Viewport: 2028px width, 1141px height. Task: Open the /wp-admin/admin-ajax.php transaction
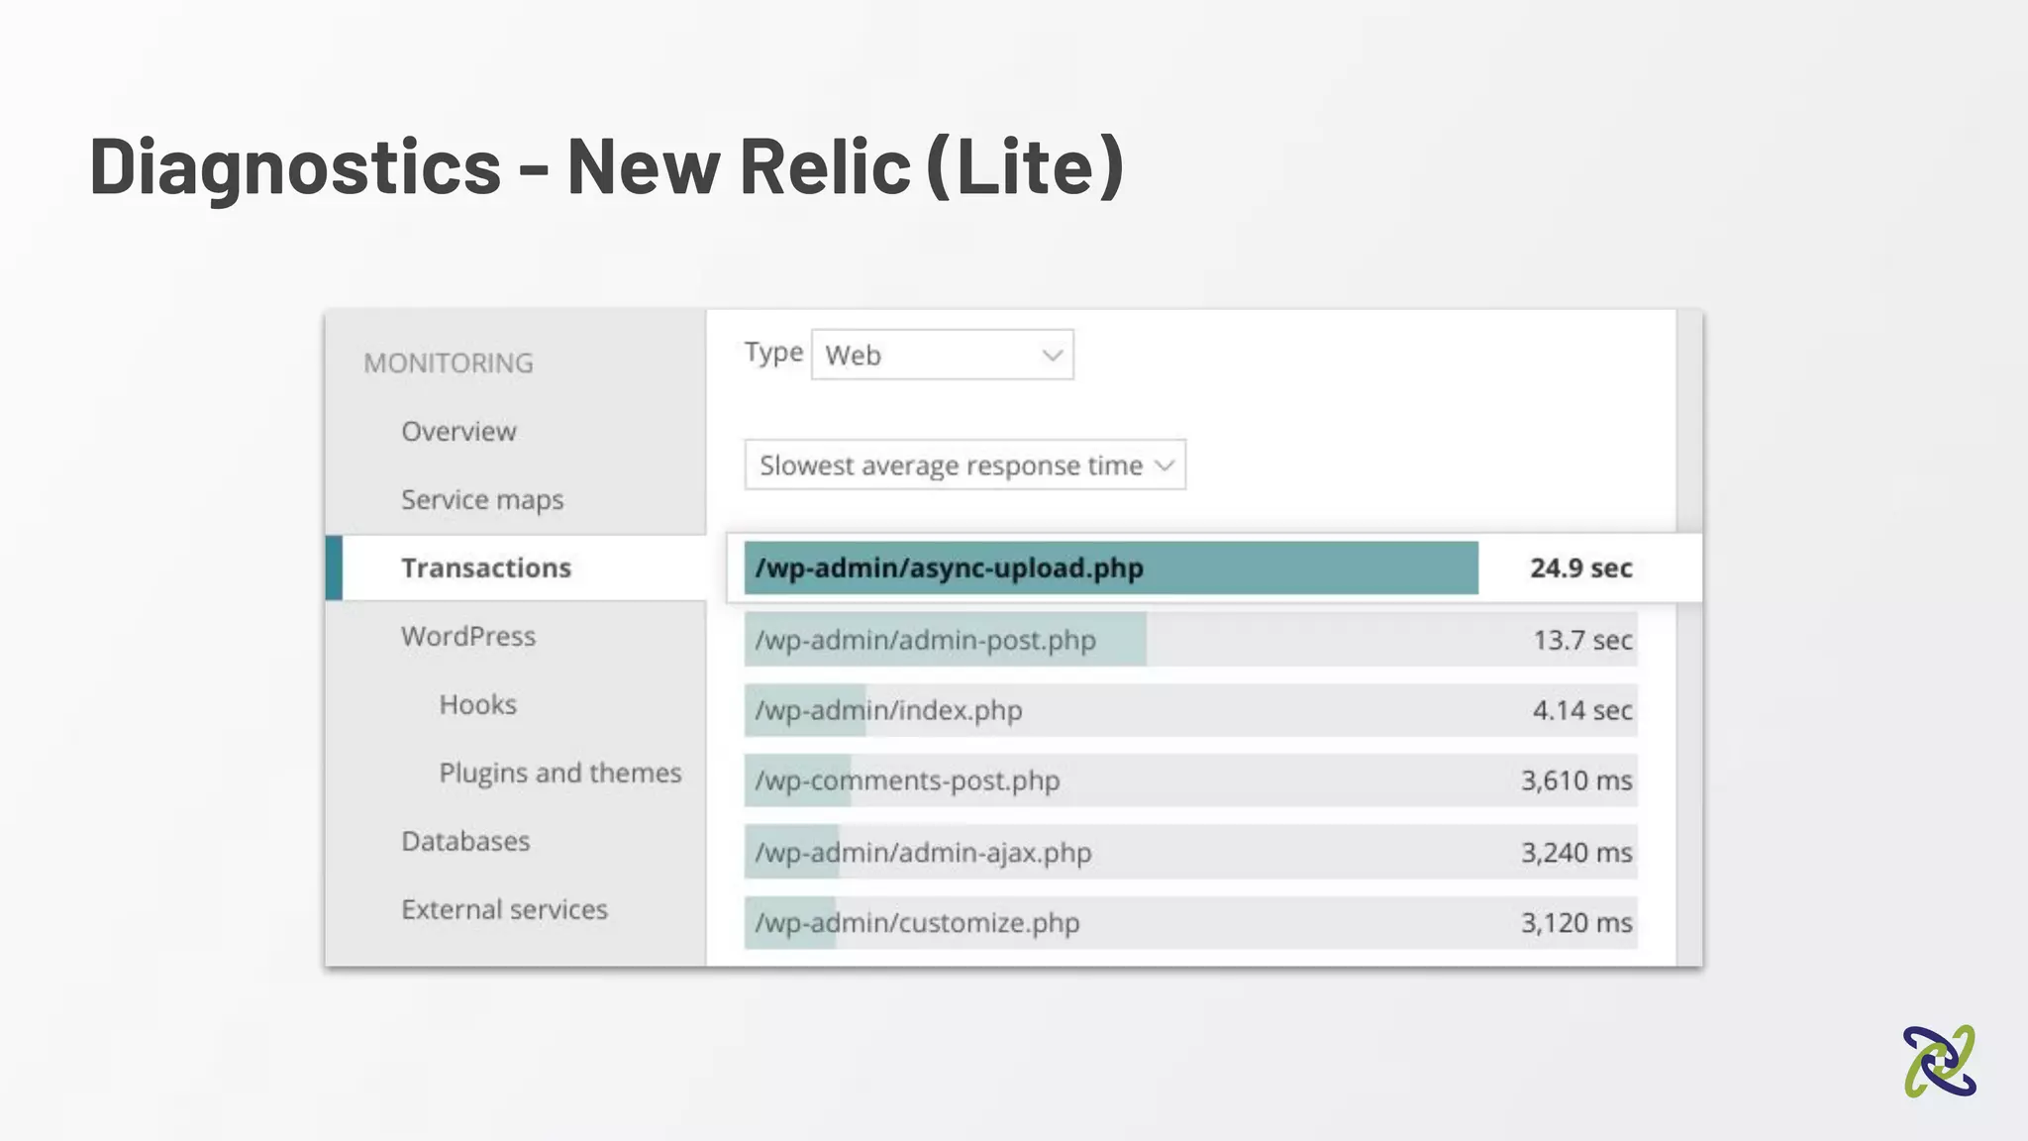pos(1191,852)
